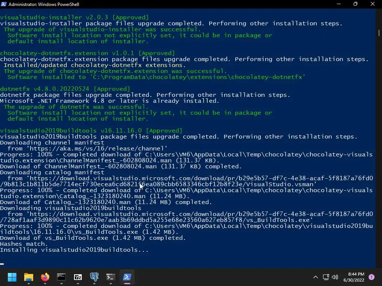
Task: Click 'Download of Catalog_-1323180240.man' completed line
Action: coord(106,202)
